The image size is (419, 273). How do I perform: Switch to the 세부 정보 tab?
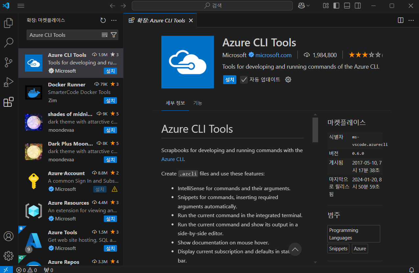(x=175, y=103)
